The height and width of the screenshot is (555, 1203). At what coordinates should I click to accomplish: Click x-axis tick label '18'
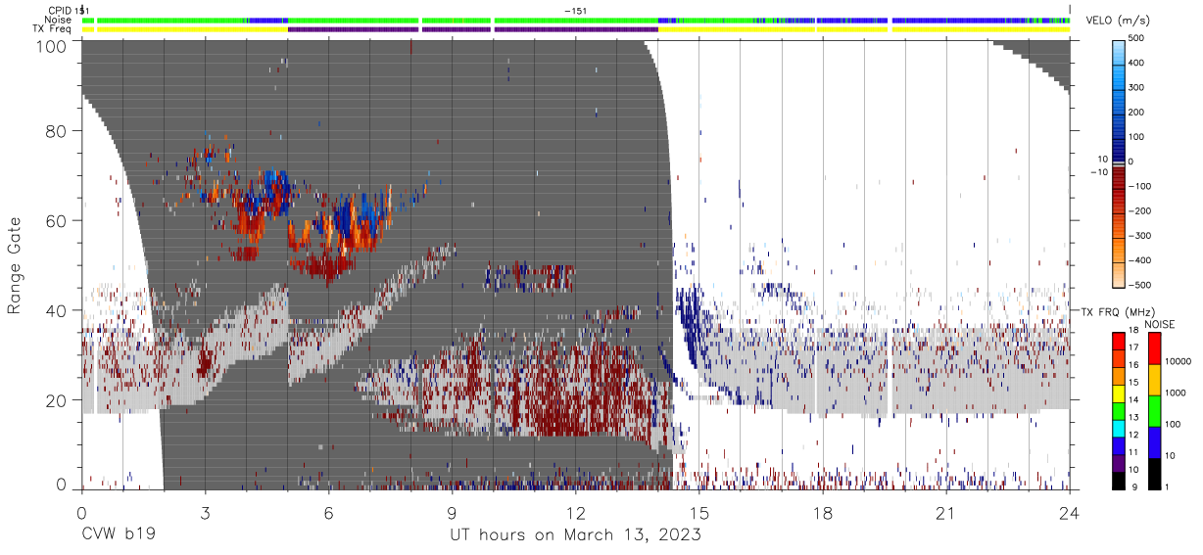823,513
